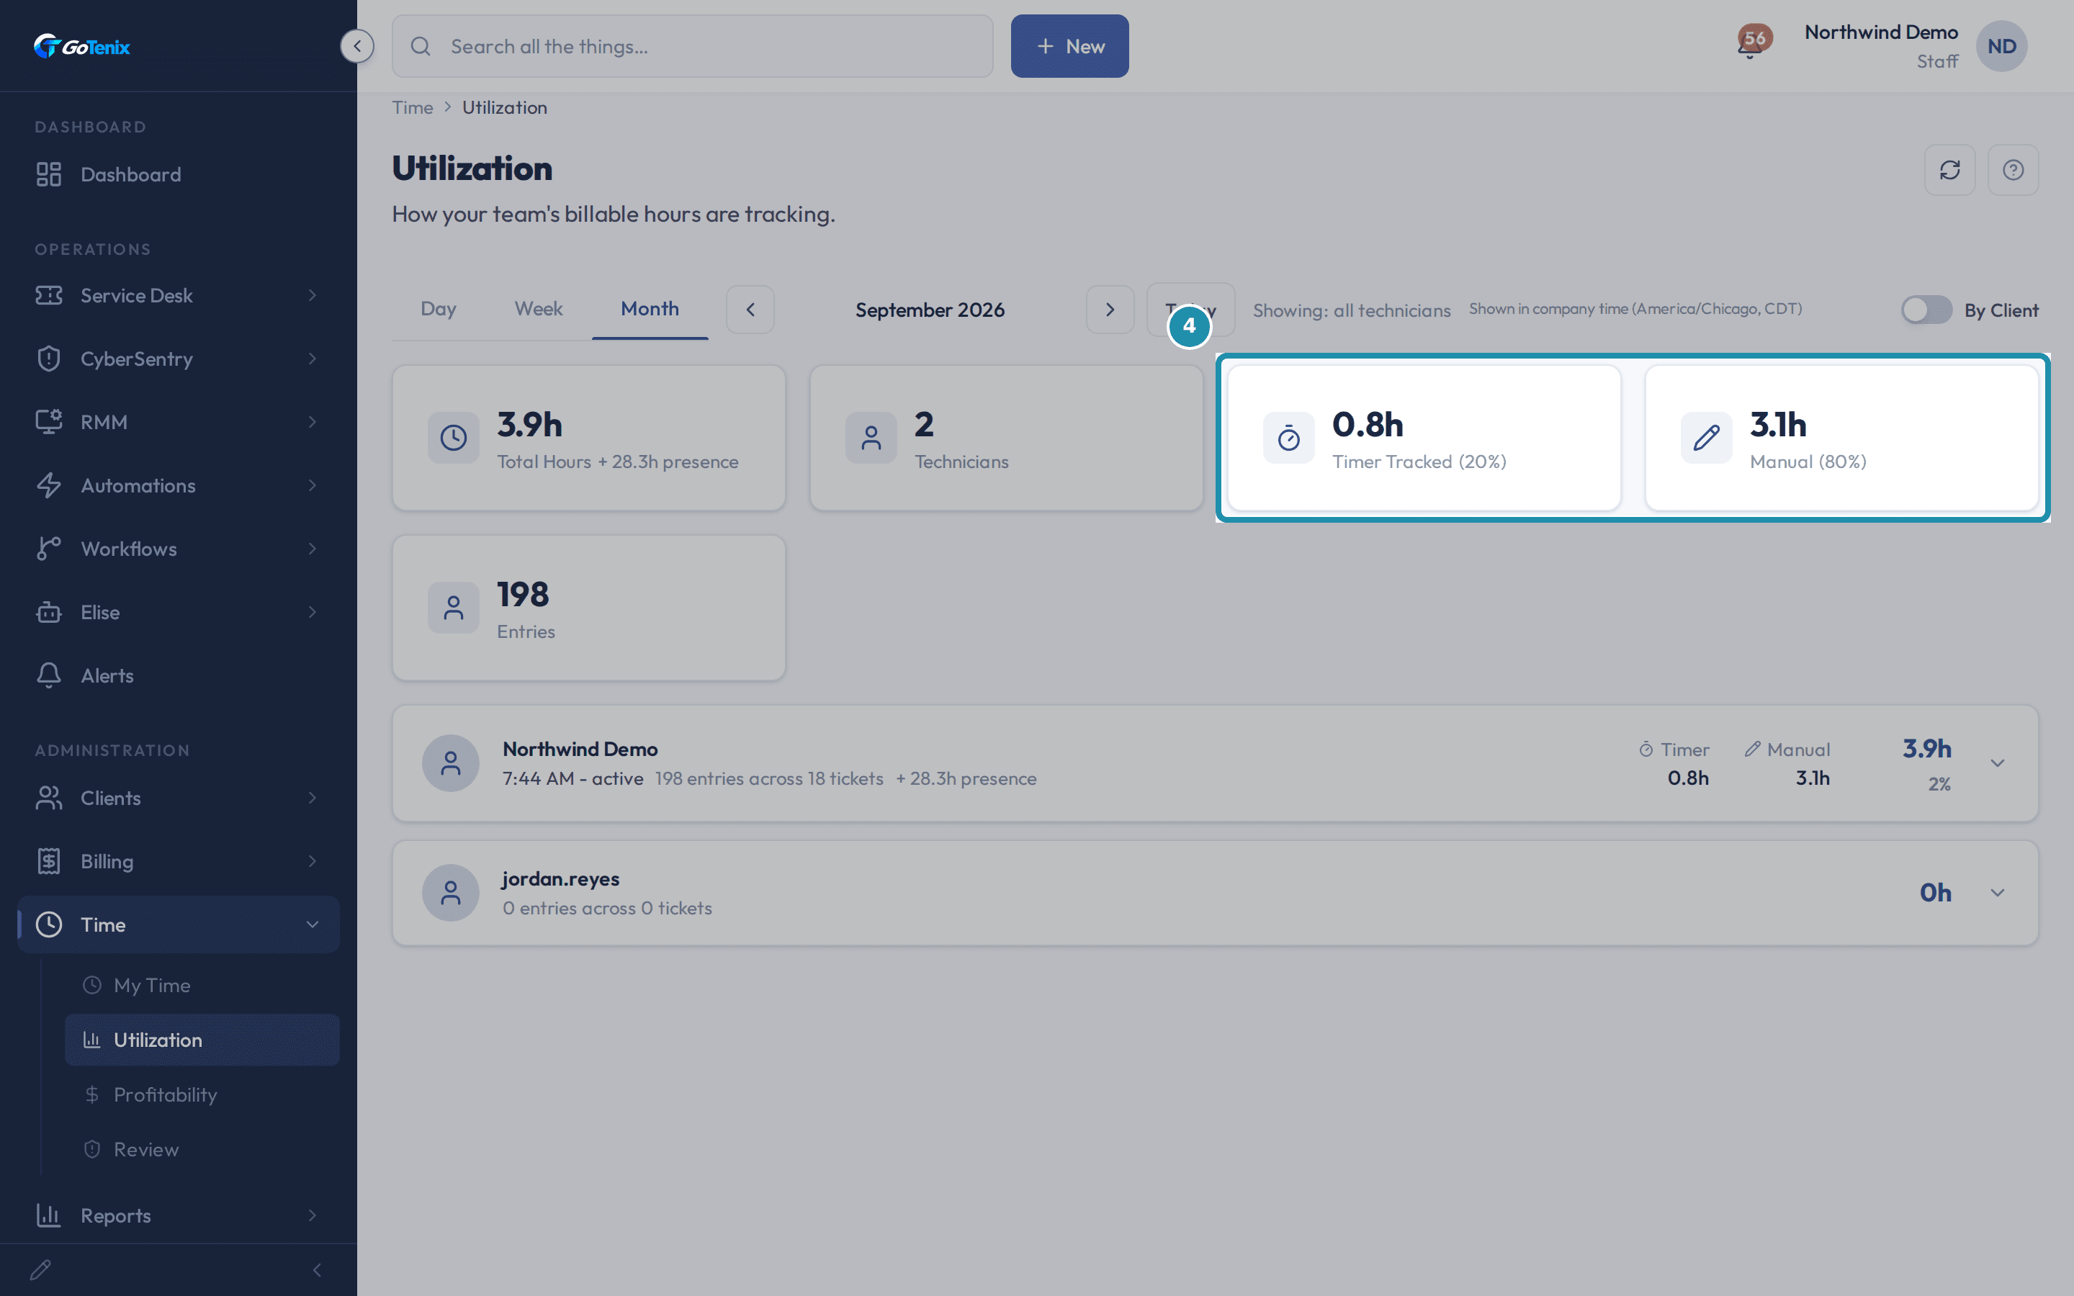The image size is (2074, 1296).
Task: Click the 3.9h total for Northwind Demo
Action: [1926, 748]
